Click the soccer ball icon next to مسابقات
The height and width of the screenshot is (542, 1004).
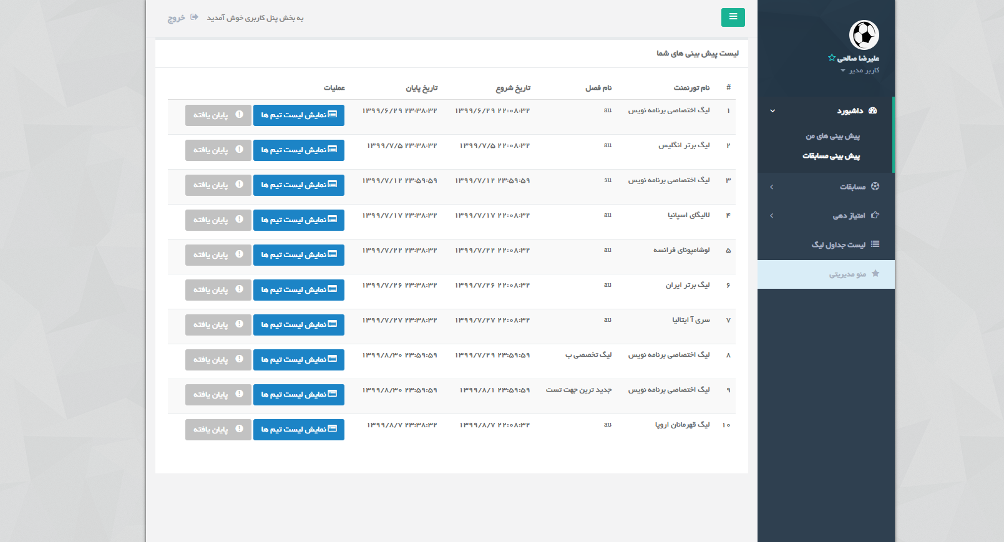875,186
